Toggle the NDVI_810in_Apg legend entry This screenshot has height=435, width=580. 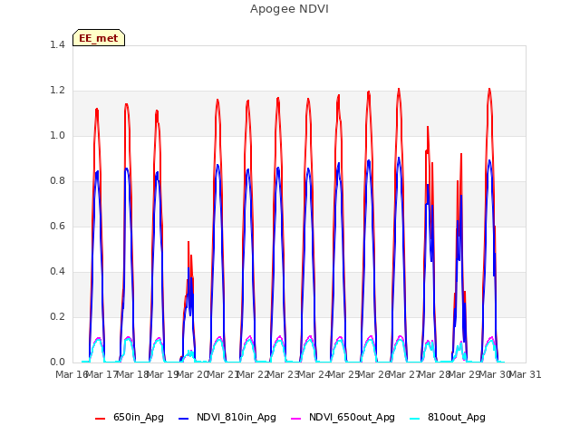(227, 417)
